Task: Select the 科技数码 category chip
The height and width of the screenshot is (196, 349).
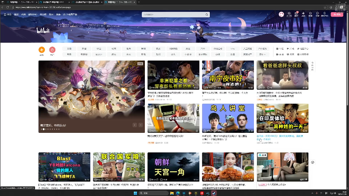Action: point(173,49)
